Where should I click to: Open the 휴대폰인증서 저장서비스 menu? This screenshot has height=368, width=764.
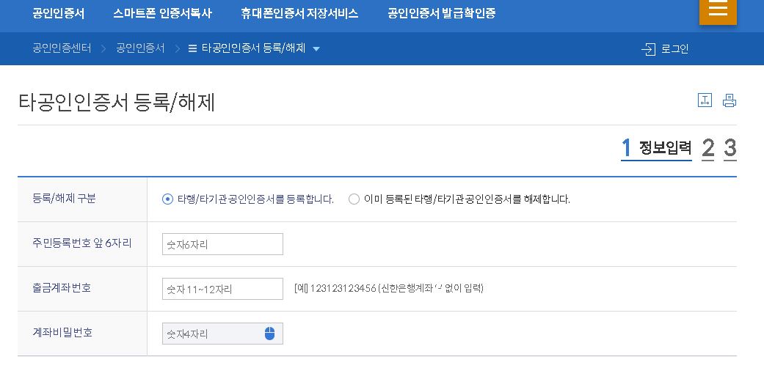(x=299, y=13)
